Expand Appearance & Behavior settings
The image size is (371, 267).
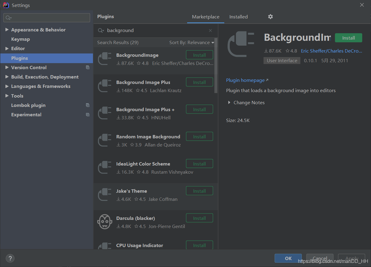(7, 30)
